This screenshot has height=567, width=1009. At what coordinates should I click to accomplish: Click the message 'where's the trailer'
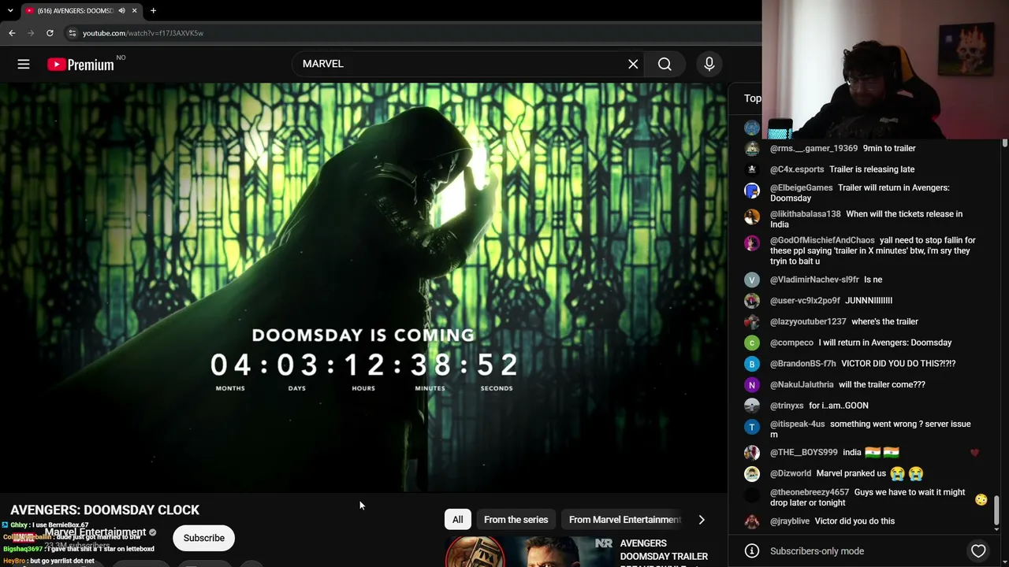click(x=884, y=321)
